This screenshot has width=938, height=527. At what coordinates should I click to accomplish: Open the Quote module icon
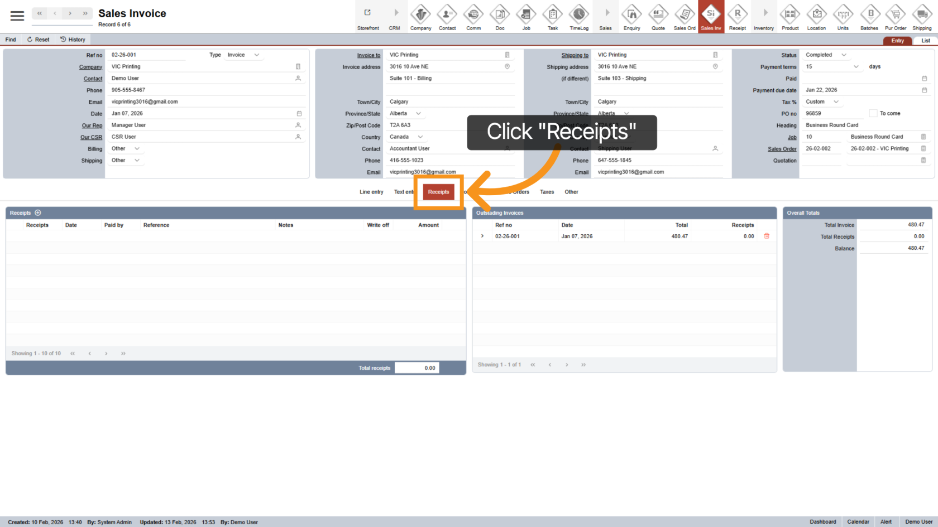(x=658, y=17)
